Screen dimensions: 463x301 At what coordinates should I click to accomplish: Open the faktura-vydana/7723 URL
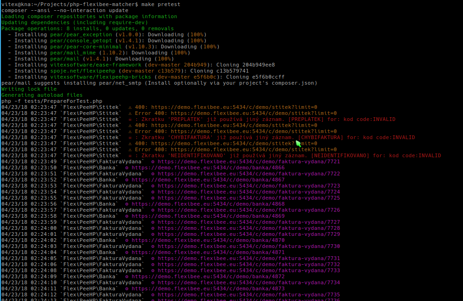pyautogui.click(x=249, y=186)
